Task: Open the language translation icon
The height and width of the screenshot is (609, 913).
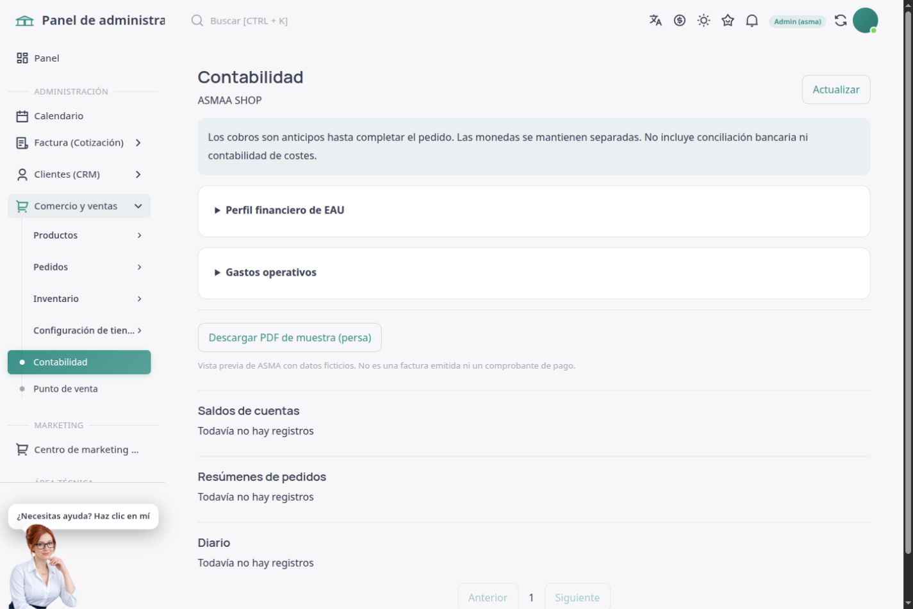Action: pos(655,21)
